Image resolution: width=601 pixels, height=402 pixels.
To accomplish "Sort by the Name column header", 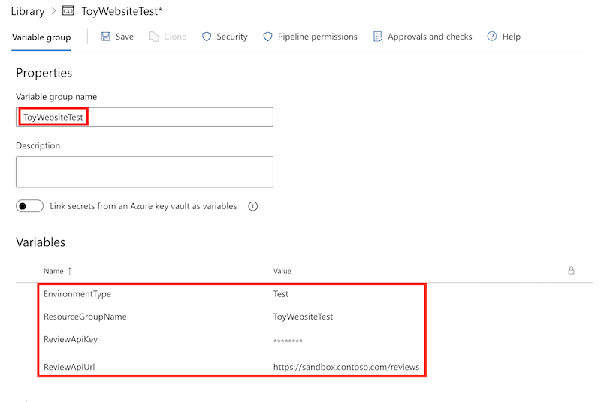I will tap(53, 271).
